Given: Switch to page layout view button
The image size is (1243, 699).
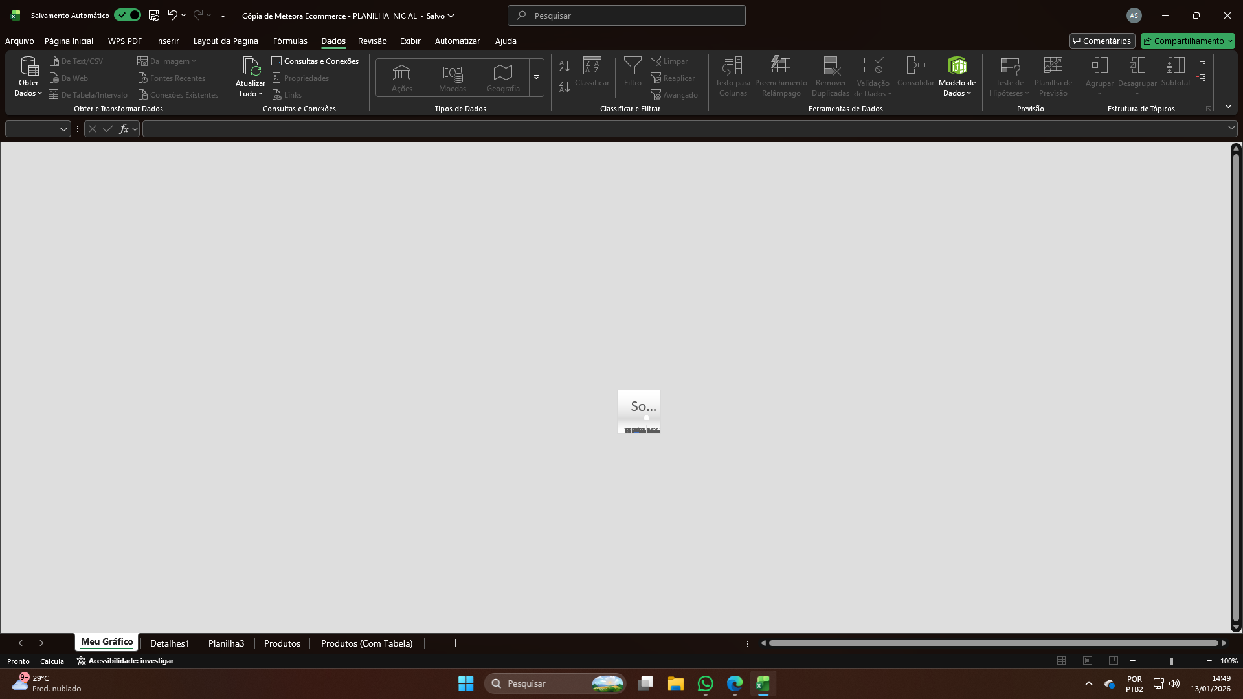Looking at the screenshot, I should point(1088,661).
